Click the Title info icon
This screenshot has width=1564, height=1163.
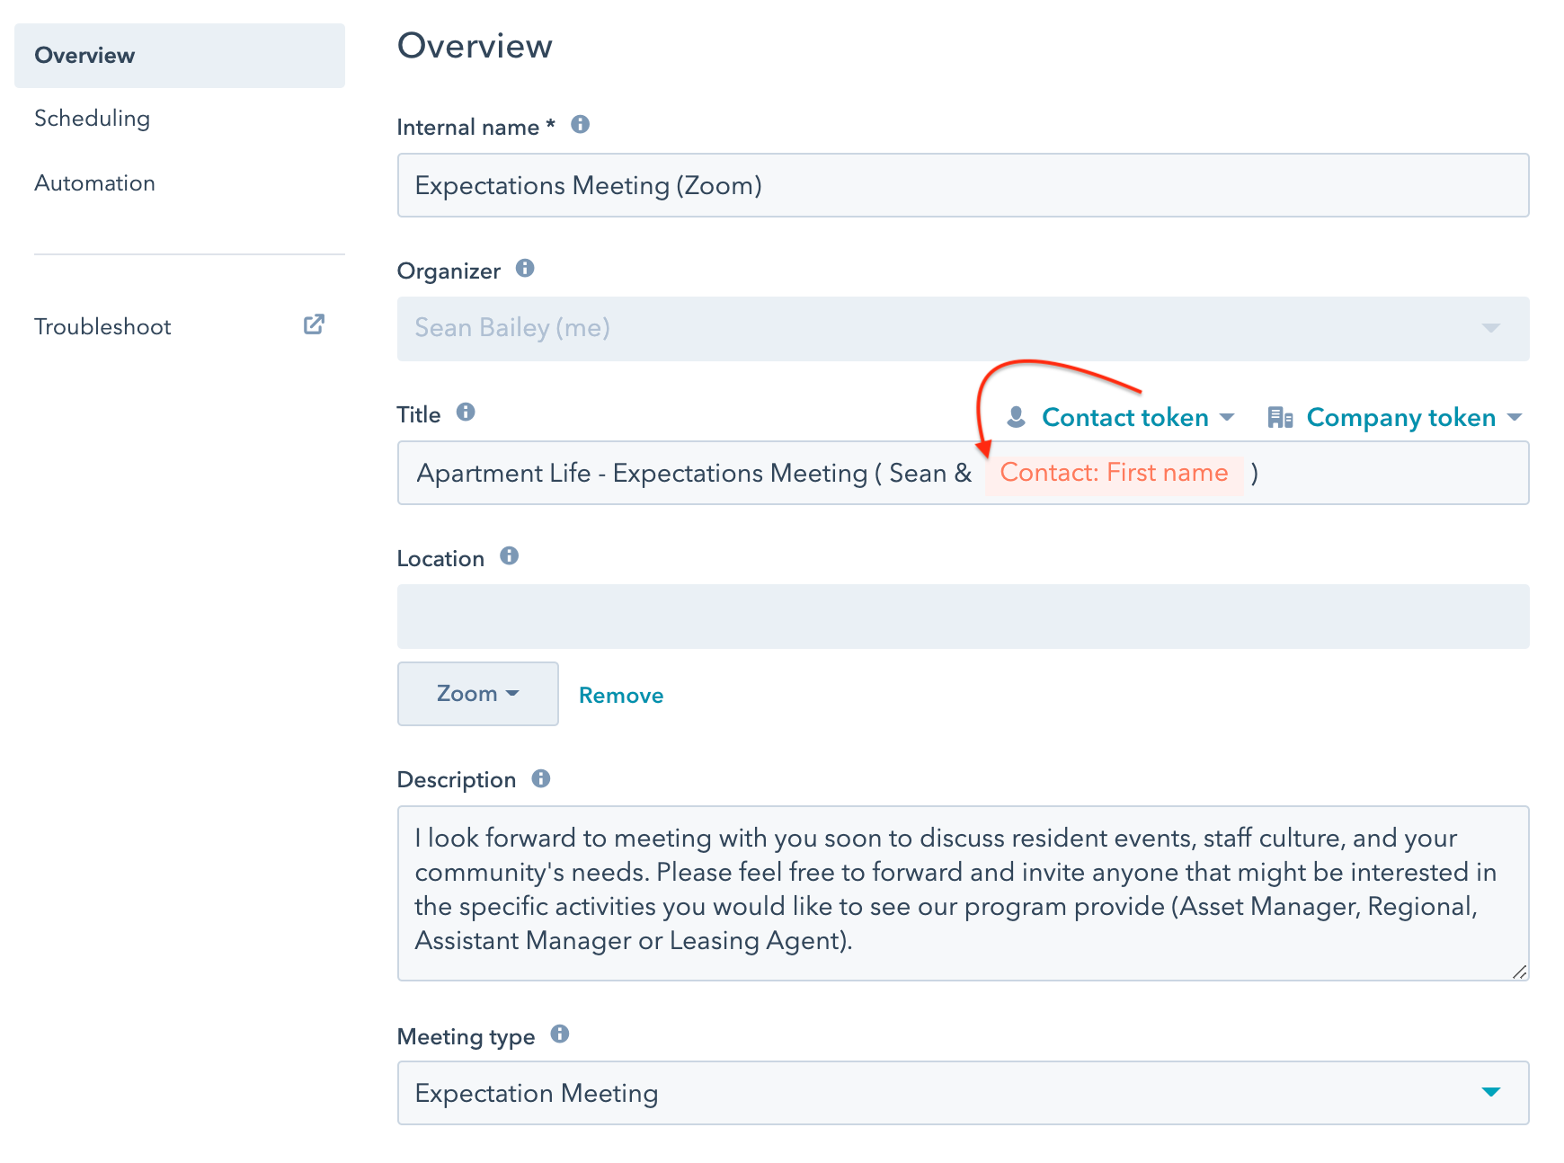(466, 413)
